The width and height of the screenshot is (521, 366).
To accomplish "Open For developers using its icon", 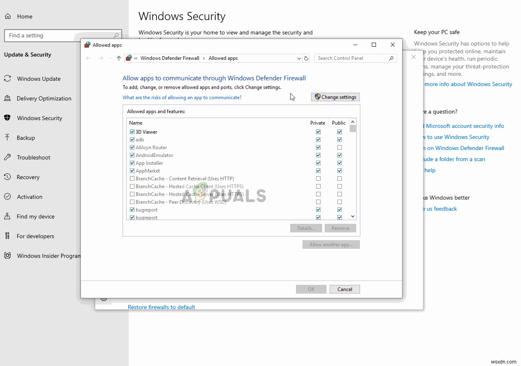I will pyautogui.click(x=8, y=236).
